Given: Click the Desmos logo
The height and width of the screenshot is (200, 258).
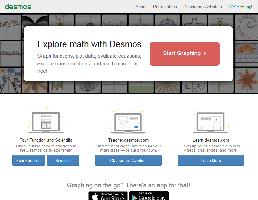Looking at the screenshot, I should (18, 7).
